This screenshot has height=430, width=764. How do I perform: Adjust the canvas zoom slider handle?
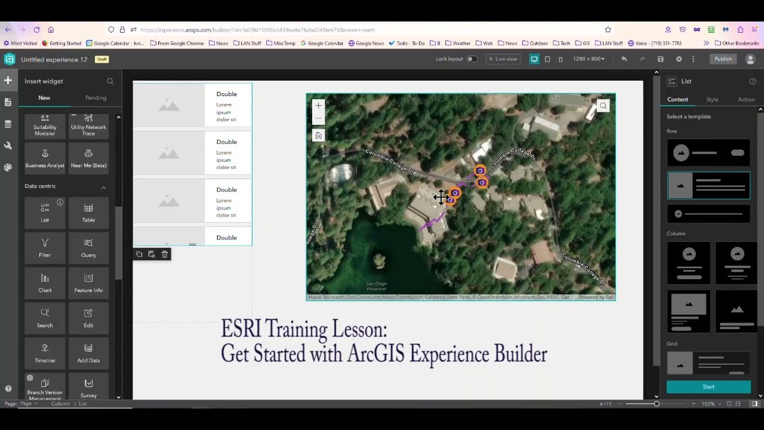[x=657, y=404]
